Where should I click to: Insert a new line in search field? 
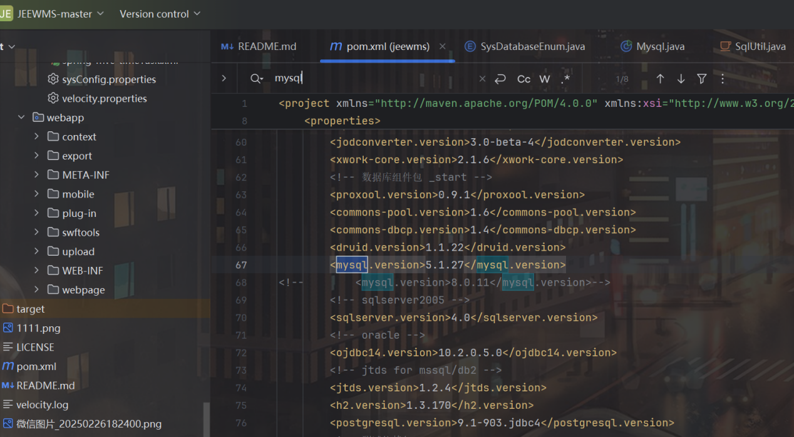tap(500, 79)
